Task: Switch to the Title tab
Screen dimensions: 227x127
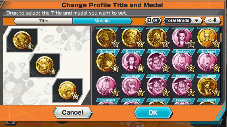Action: coord(43,21)
